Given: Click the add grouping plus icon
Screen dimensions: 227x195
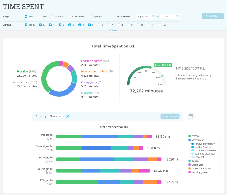Looking at the screenshot, I should point(68,116).
